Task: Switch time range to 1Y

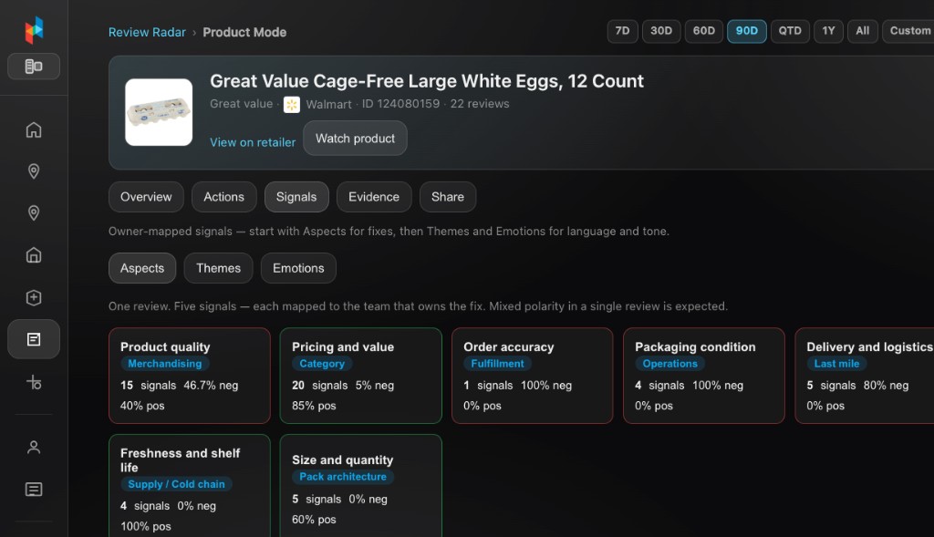Action: 828,31
